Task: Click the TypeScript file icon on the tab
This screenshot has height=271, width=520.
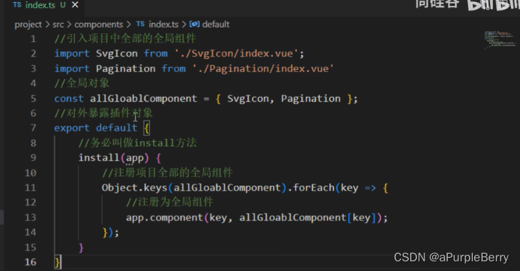Action: [17, 5]
